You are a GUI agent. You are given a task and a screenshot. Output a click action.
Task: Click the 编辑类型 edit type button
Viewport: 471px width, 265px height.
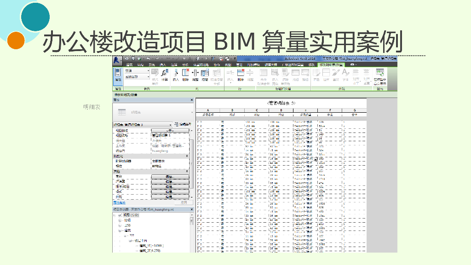click(x=183, y=124)
